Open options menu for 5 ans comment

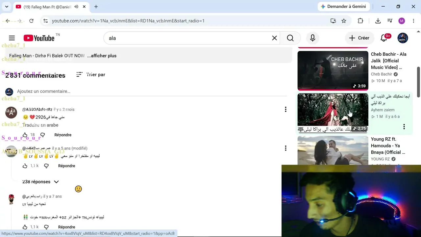click(285, 148)
